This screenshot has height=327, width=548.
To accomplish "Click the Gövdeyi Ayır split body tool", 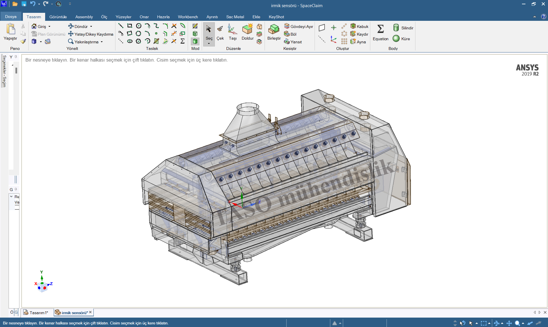I will [299, 27].
